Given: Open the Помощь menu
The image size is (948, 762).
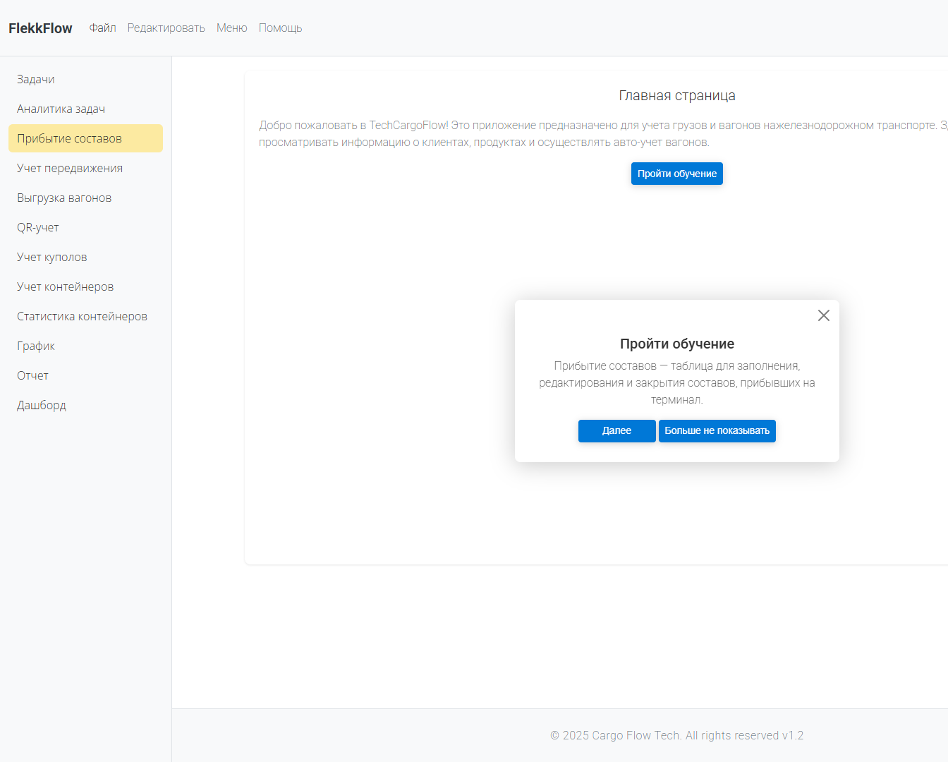Looking at the screenshot, I should coord(280,28).
